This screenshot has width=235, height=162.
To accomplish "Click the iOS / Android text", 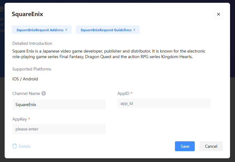I will coord(25,79).
